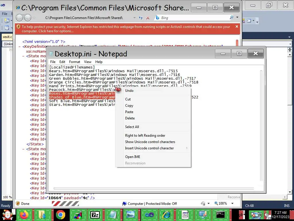Open Google Chrome from the taskbar
294x221 pixels.
(x=60, y=215)
